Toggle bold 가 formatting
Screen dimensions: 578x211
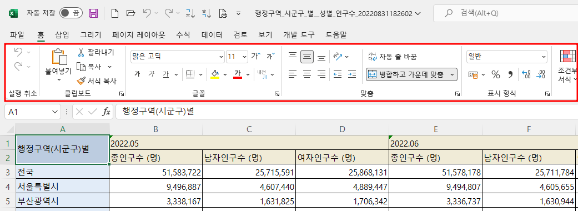(137, 74)
